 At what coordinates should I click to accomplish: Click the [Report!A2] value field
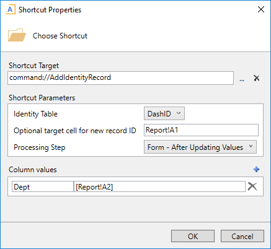[x=159, y=186]
